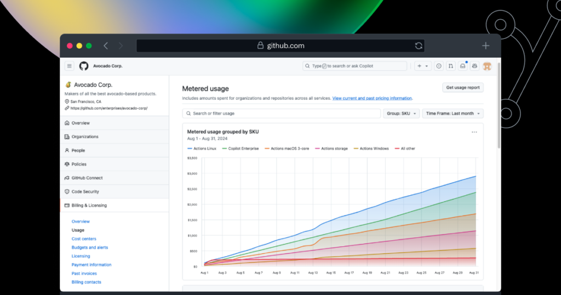Click the Policies scale icon
This screenshot has width=561, height=295.
coord(67,164)
